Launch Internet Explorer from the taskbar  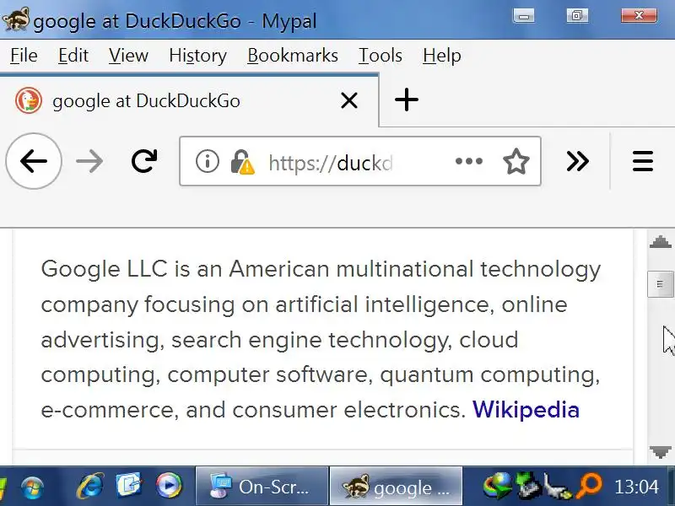[90, 487]
